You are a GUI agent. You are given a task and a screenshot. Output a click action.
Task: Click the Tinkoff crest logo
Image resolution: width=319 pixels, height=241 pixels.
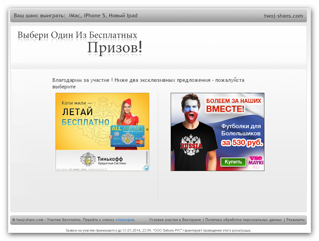(x=88, y=159)
